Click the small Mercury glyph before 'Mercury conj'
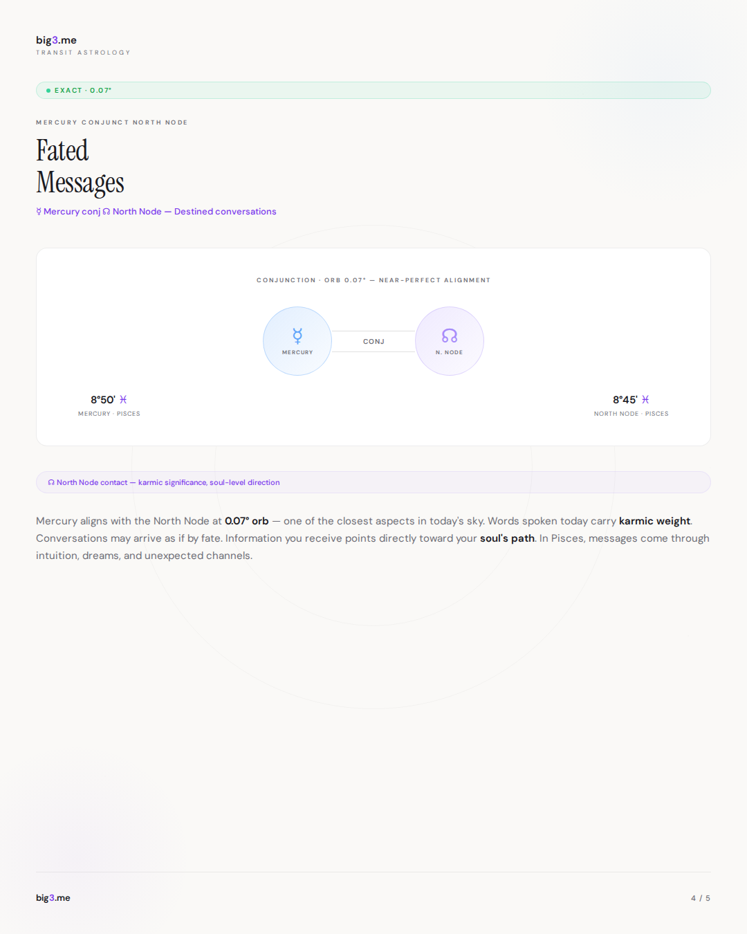This screenshot has height=934, width=747. 39,212
